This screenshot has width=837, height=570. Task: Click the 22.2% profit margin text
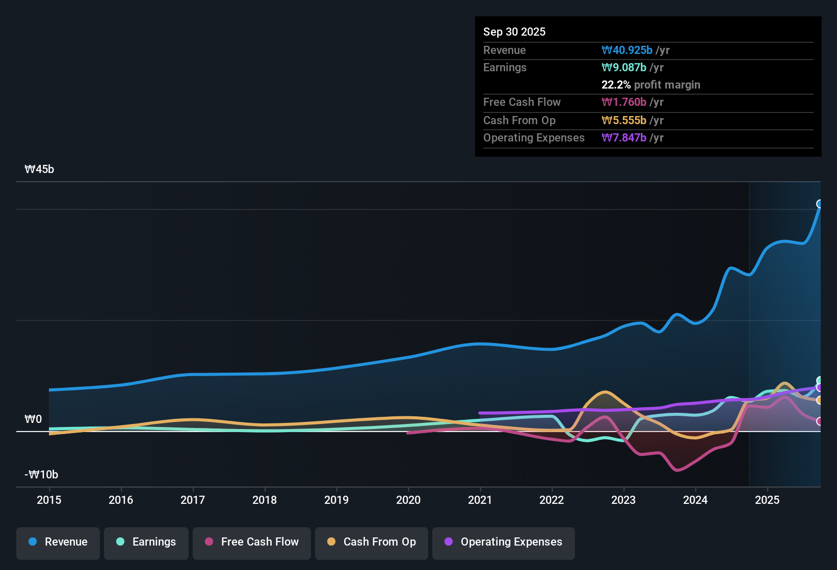(x=651, y=84)
